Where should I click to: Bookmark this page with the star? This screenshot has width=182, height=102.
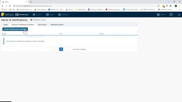coord(158,6)
